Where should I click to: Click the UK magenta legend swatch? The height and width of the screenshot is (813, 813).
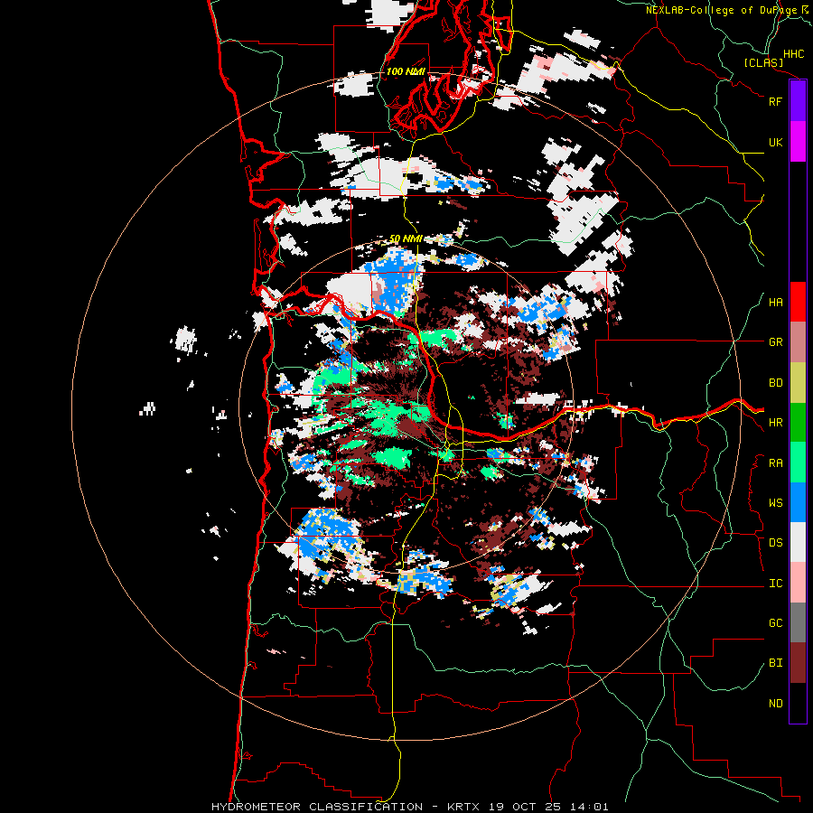pos(798,142)
